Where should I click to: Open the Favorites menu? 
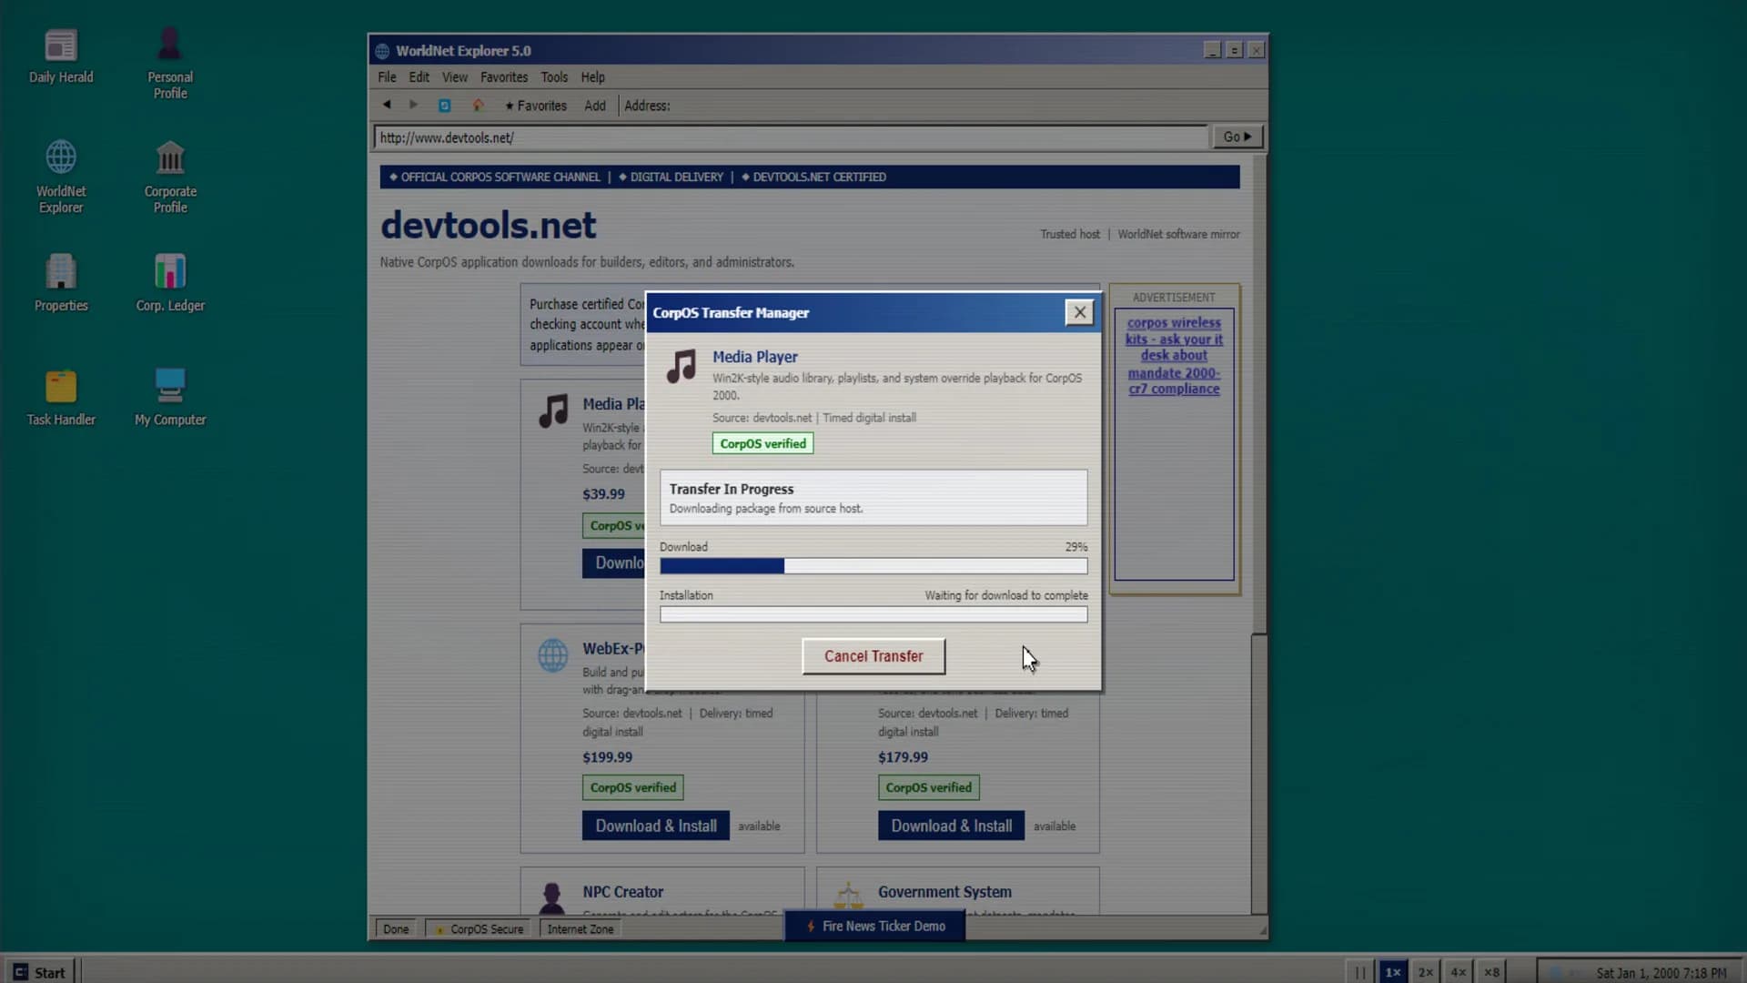(504, 77)
